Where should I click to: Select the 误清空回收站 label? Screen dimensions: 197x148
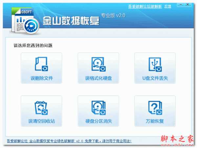[42, 121]
